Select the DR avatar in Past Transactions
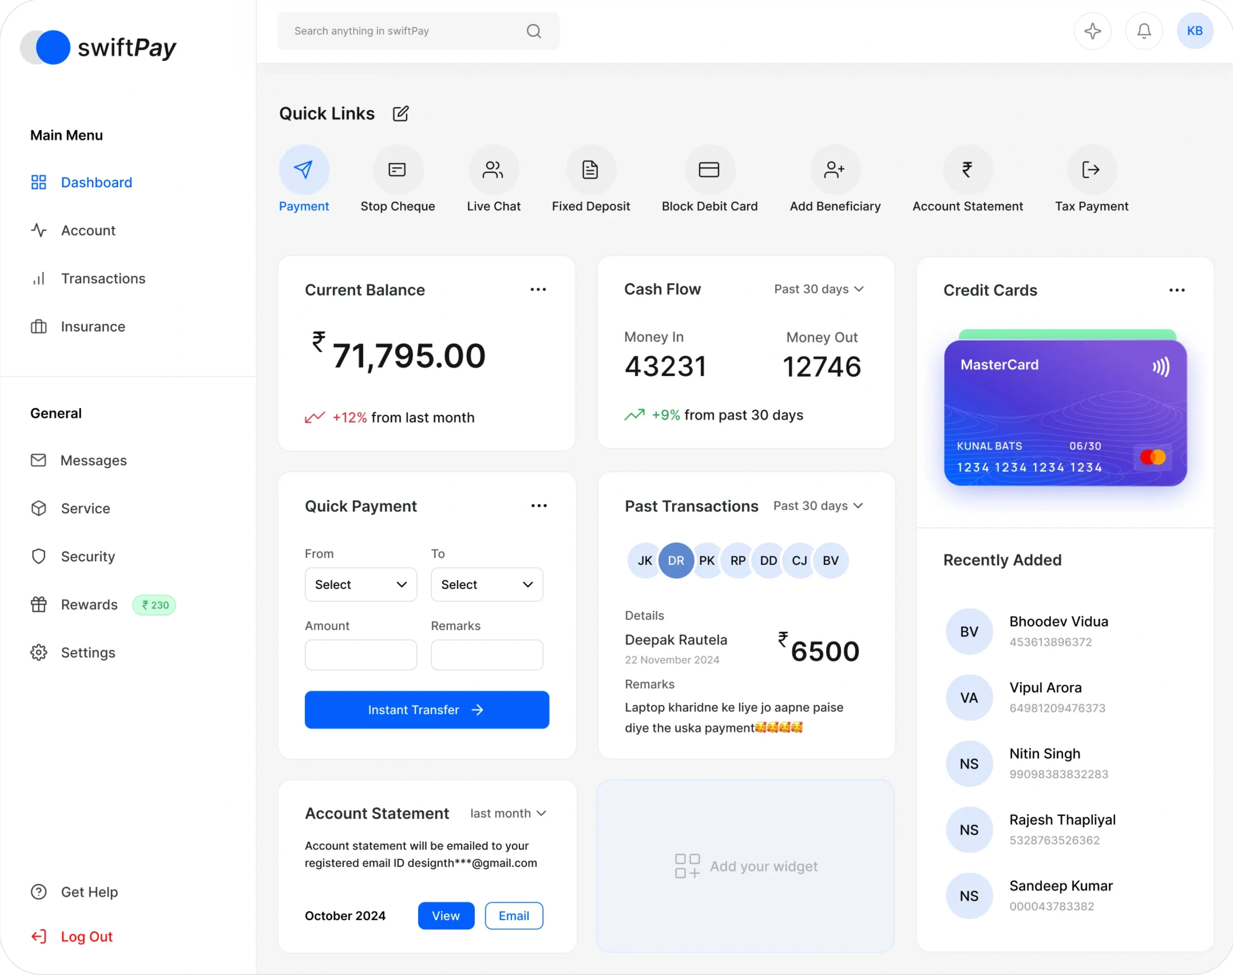Screen dimensions: 1233x975 [x=676, y=561]
